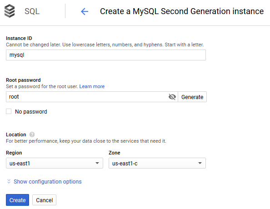This screenshot has width=270, height=209.
Task: Generate a root password
Action: (192, 97)
